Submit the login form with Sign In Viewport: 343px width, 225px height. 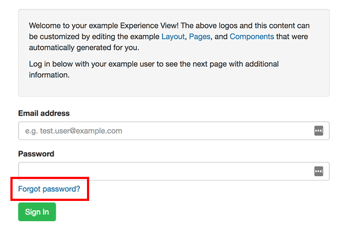coord(37,212)
